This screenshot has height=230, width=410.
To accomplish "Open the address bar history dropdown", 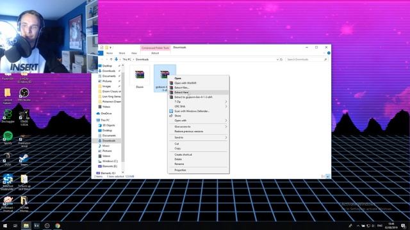I will click(277, 59).
